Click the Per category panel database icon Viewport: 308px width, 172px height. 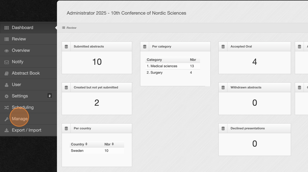click(145, 47)
